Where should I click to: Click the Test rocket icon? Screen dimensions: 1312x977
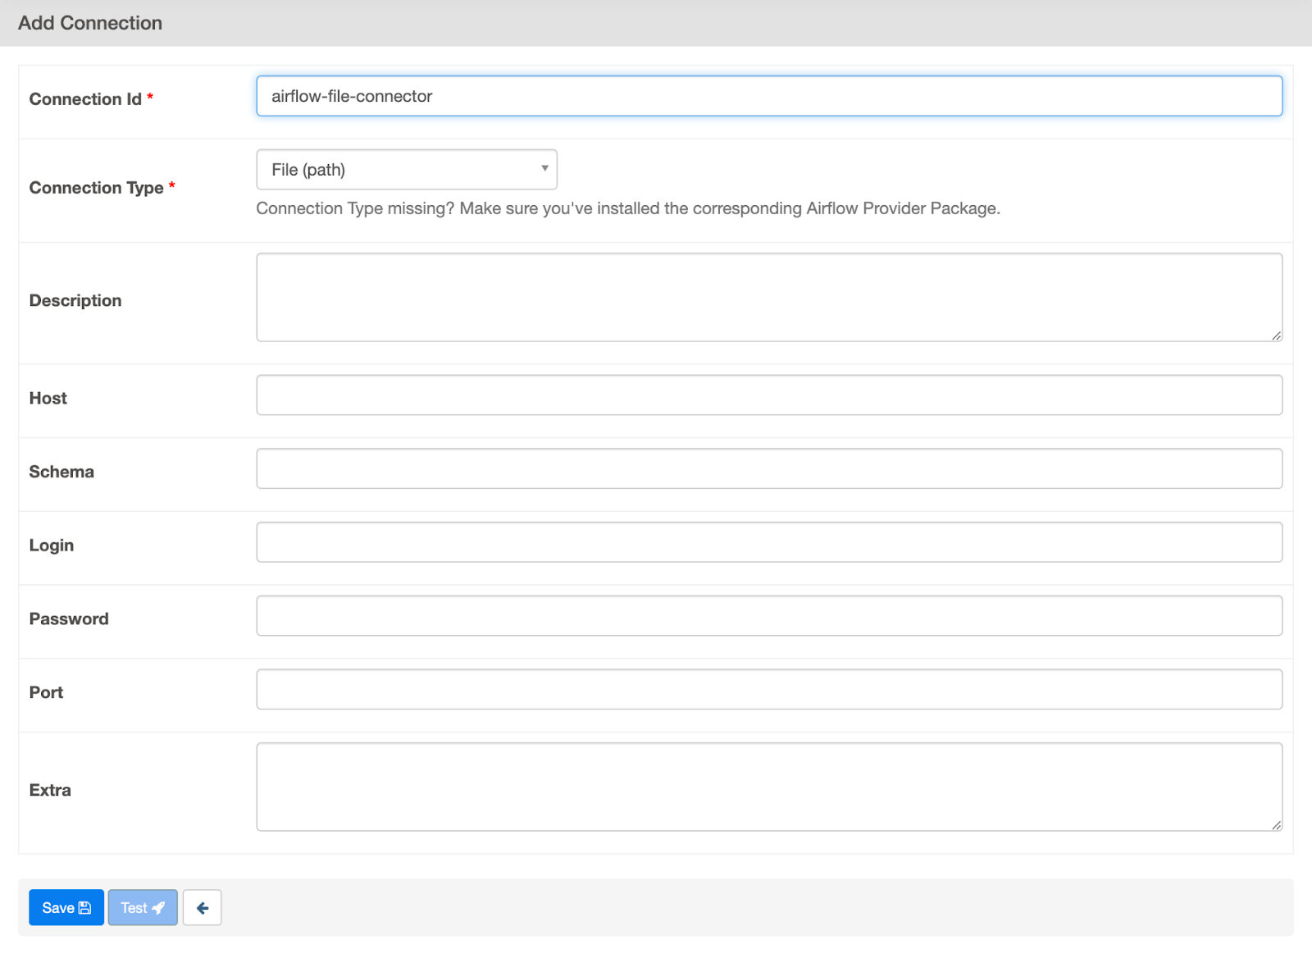click(x=159, y=907)
